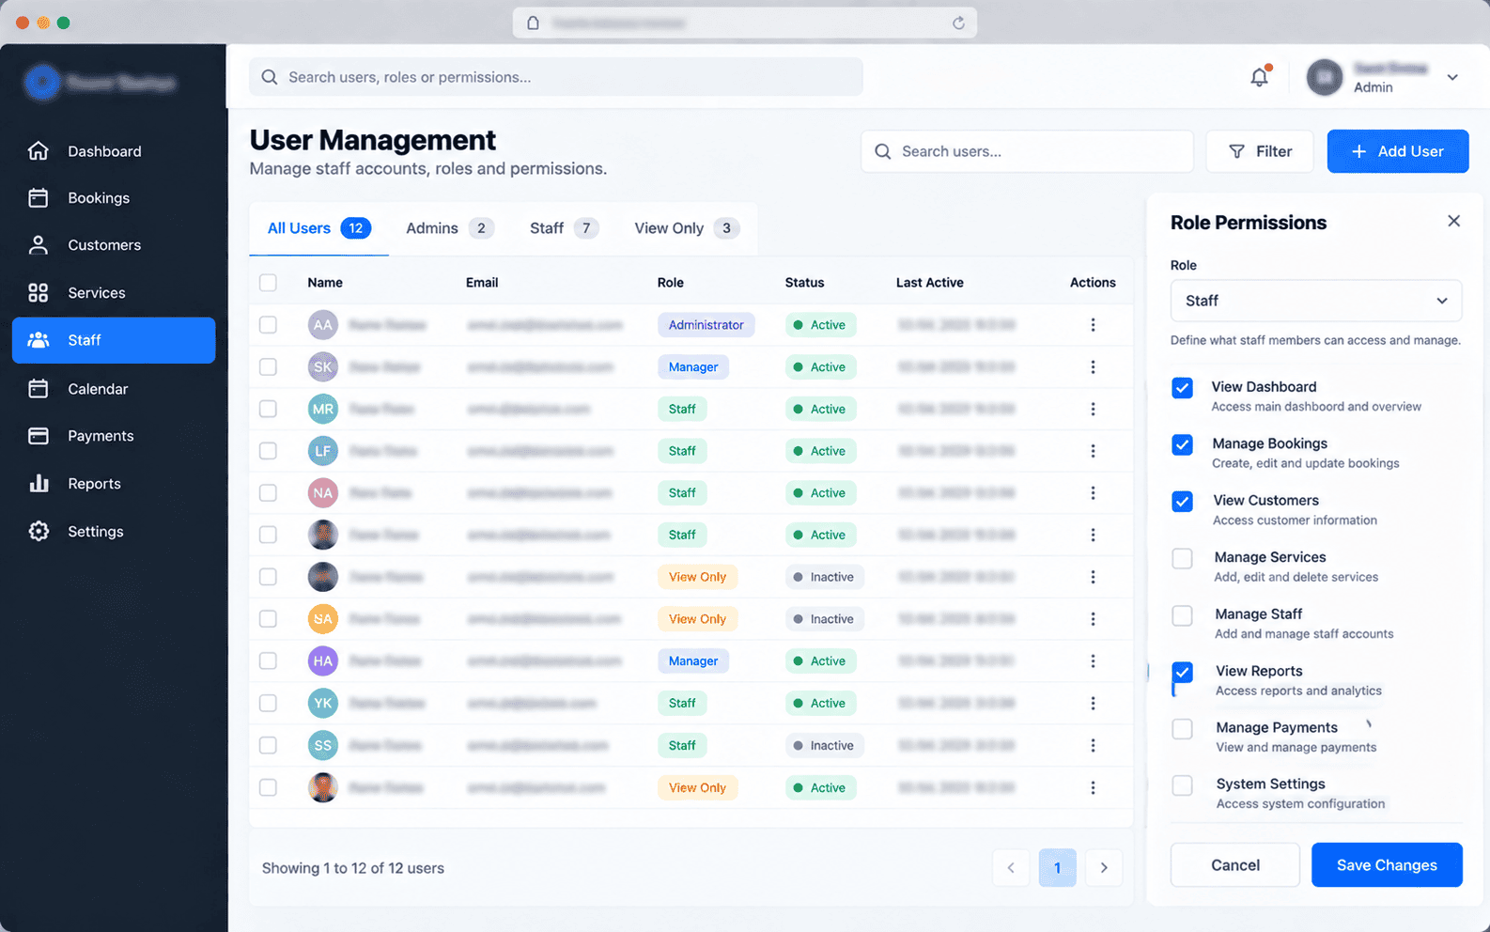Expand the Admin account menu chevron

(1452, 78)
